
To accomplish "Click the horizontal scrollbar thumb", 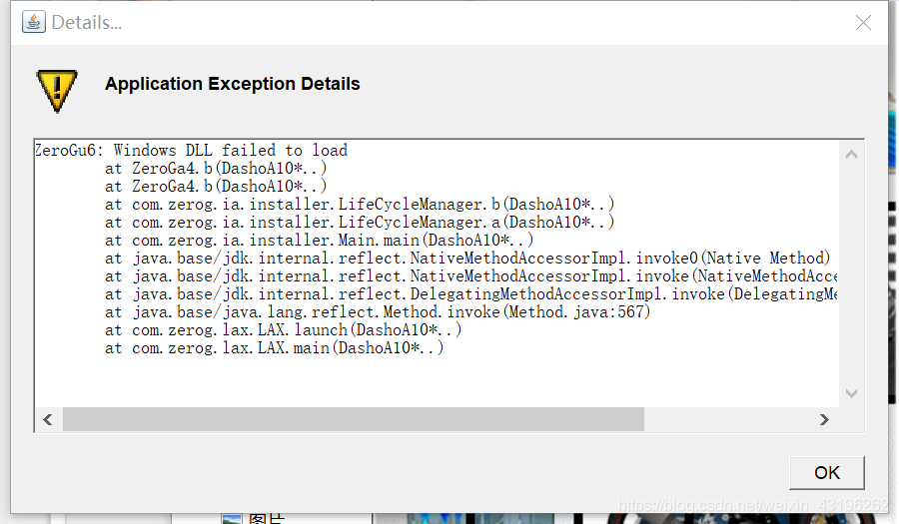I will point(354,420).
